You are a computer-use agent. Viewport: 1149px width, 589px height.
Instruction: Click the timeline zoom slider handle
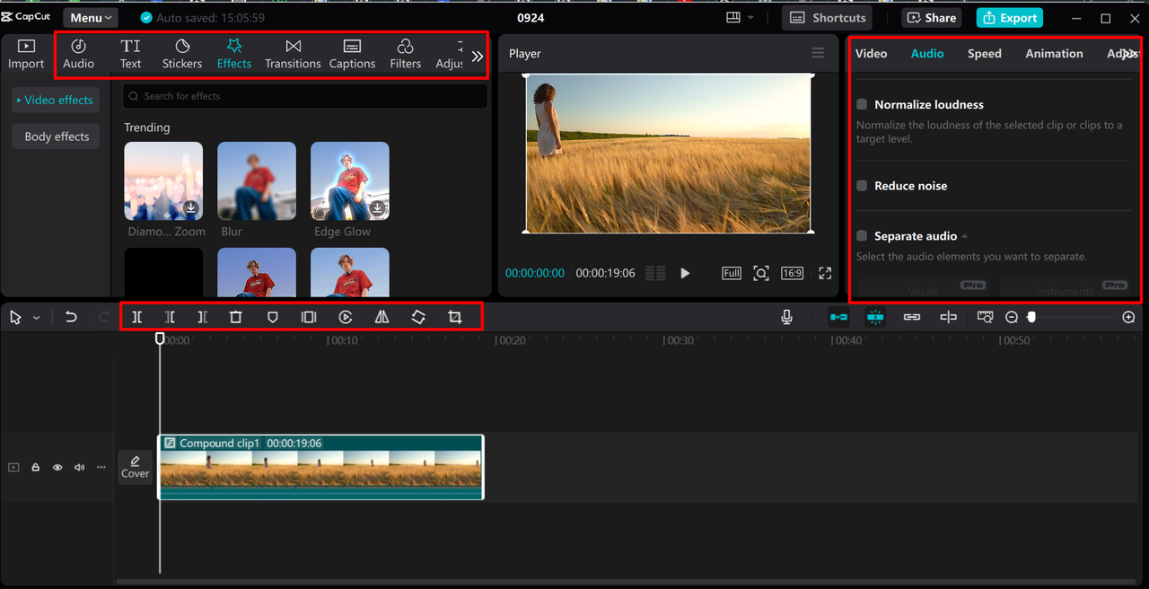[1031, 317]
